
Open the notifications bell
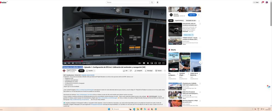262,2
